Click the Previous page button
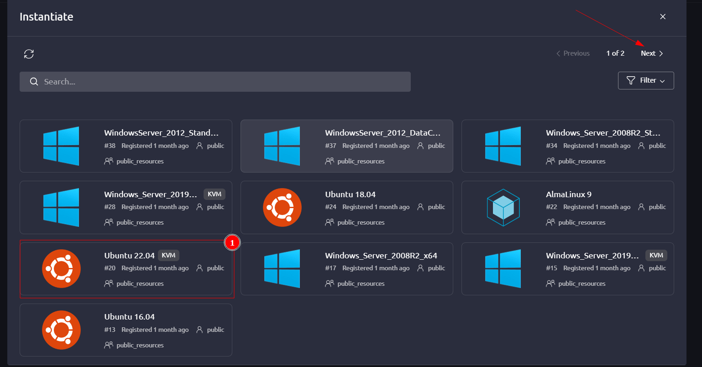This screenshot has height=367, width=702. [x=573, y=53]
